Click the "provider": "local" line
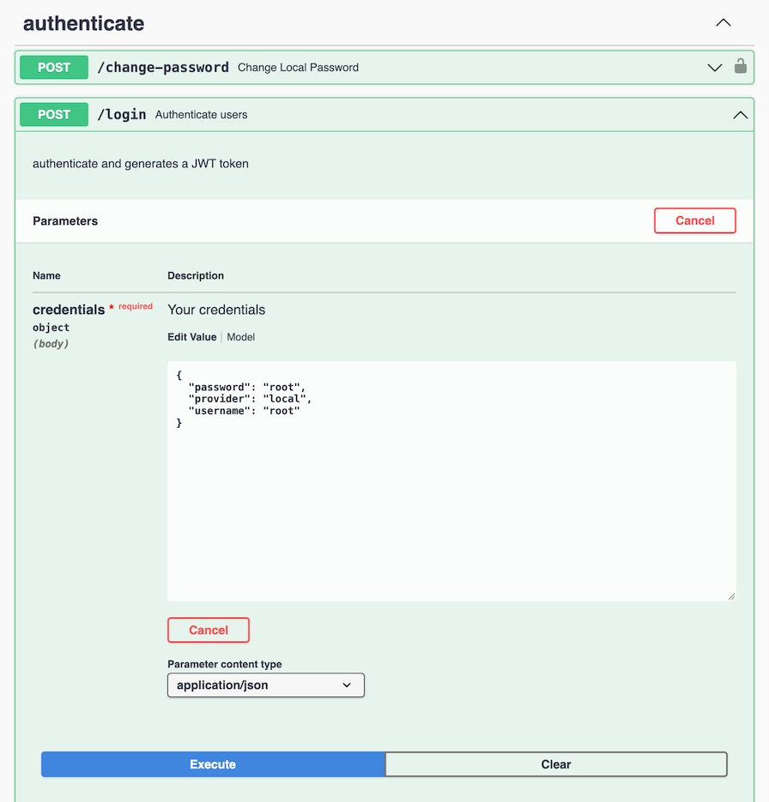Viewport: 769px width, 802px height. [250, 399]
